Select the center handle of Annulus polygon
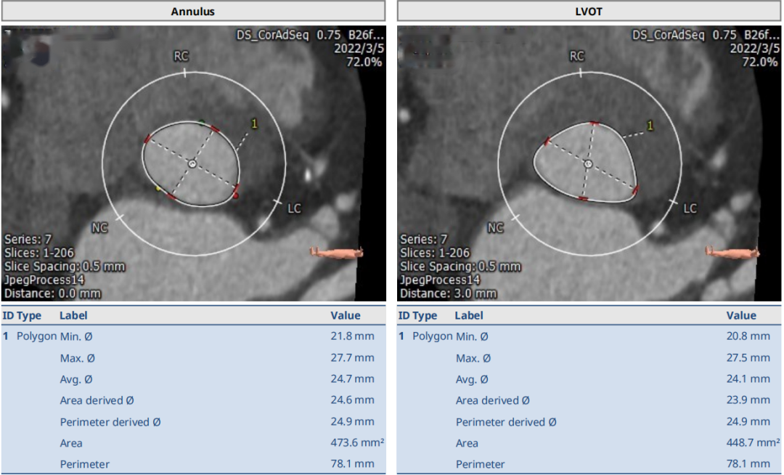 pyautogui.click(x=192, y=165)
